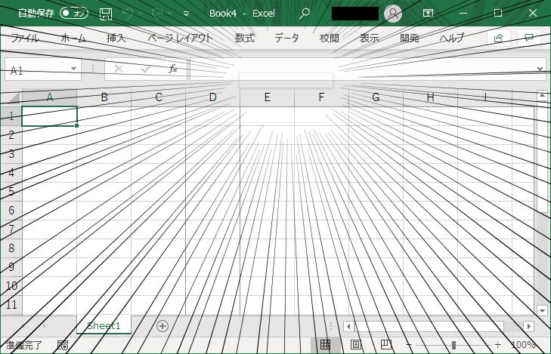Select row 8 header
This screenshot has height=354, width=551.
pos(11,248)
